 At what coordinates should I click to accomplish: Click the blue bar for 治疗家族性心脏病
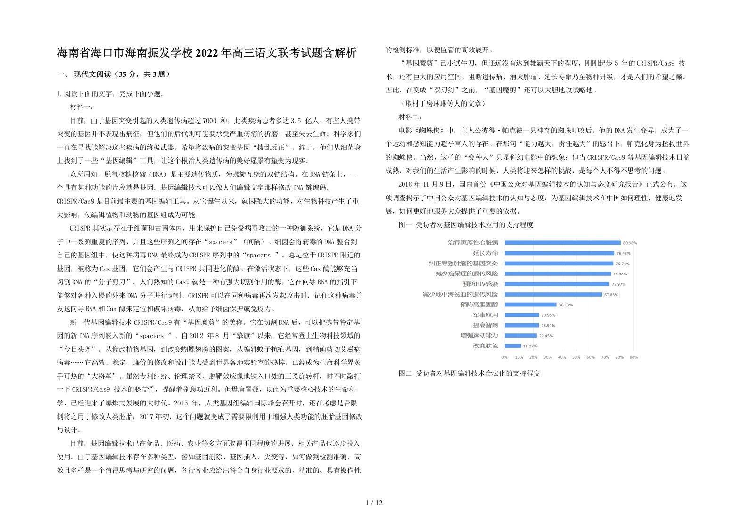coord(563,243)
